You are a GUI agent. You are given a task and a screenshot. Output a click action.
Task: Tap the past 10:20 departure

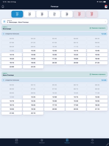pos(54,93)
